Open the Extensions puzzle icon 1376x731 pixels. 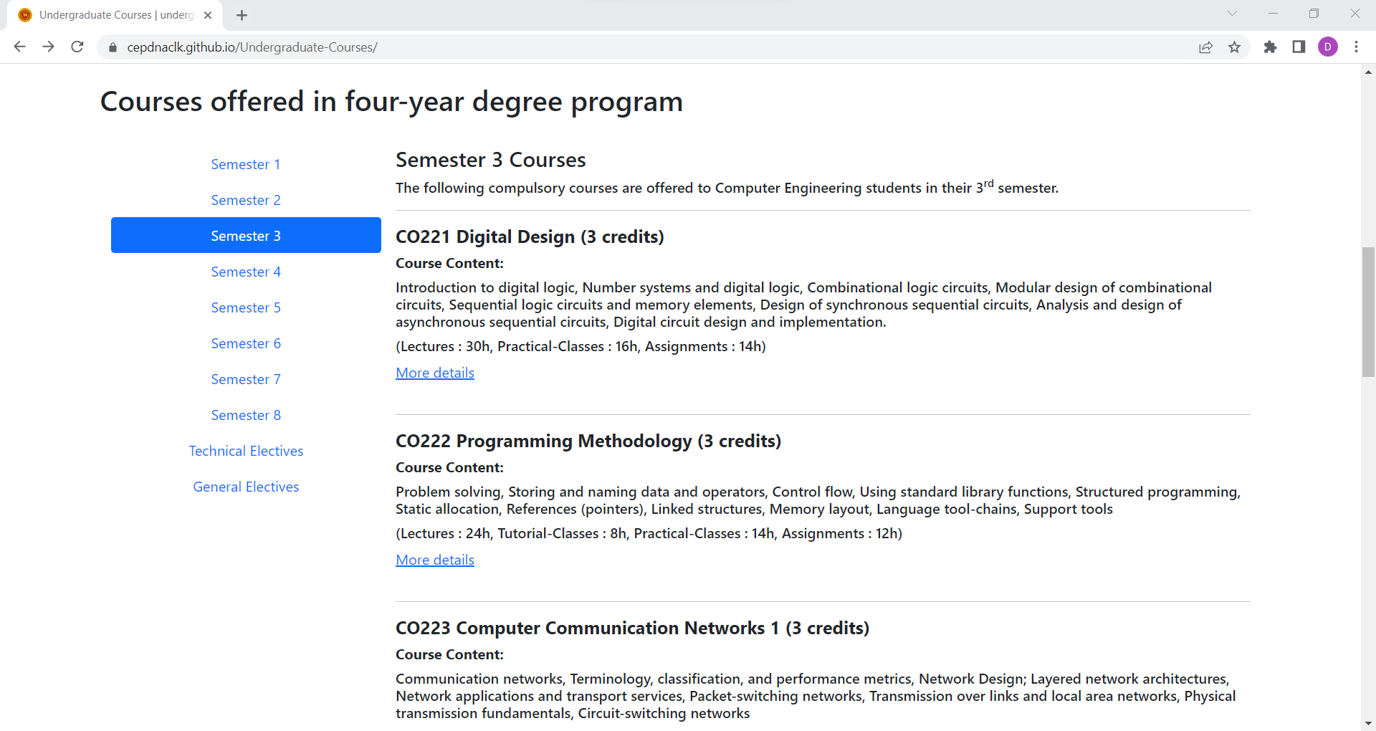click(1270, 47)
